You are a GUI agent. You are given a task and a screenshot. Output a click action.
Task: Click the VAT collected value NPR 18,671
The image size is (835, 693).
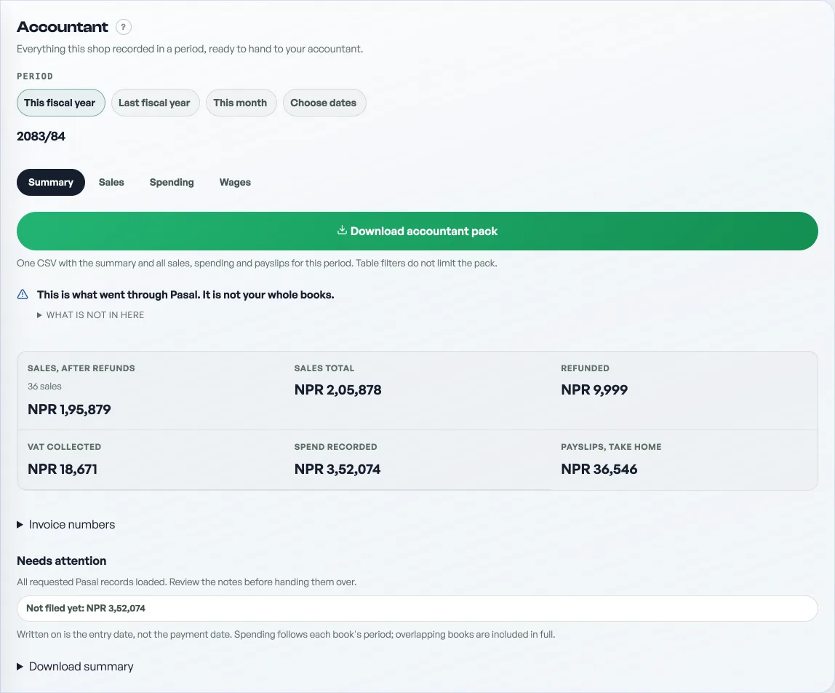pos(63,469)
